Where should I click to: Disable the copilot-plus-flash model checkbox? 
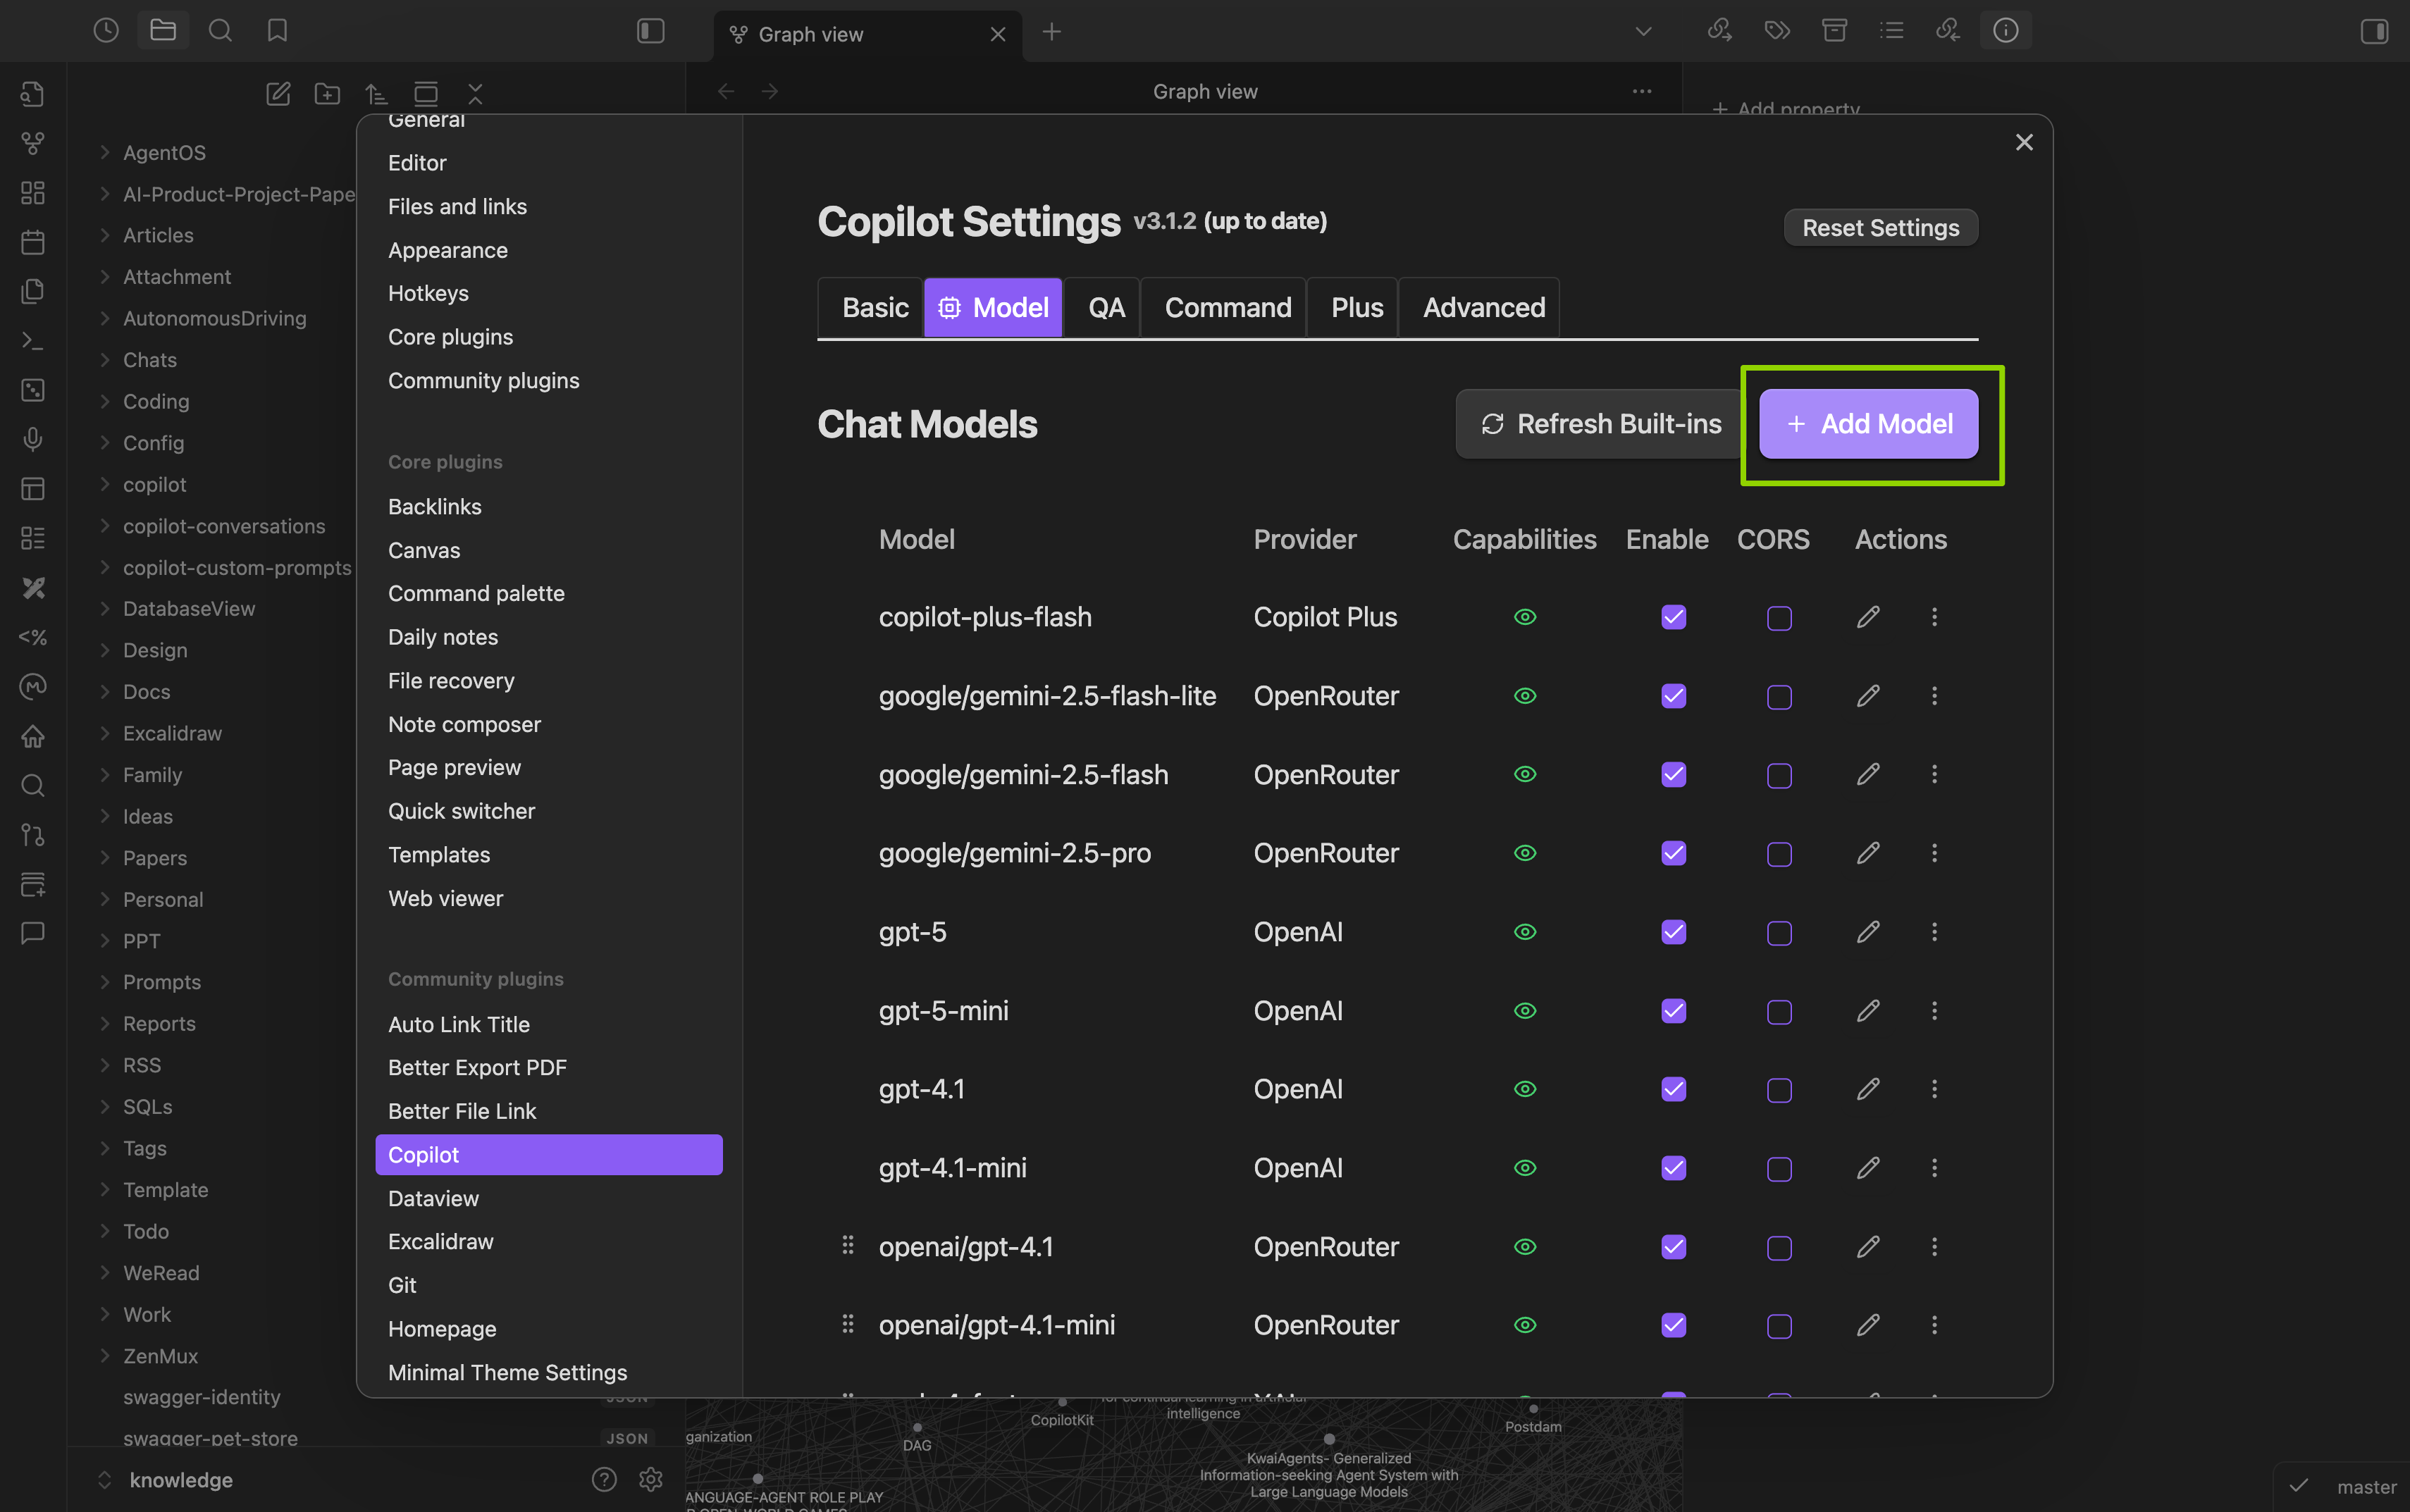point(1674,617)
